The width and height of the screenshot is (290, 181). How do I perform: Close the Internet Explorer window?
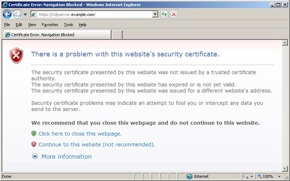click(285, 5)
